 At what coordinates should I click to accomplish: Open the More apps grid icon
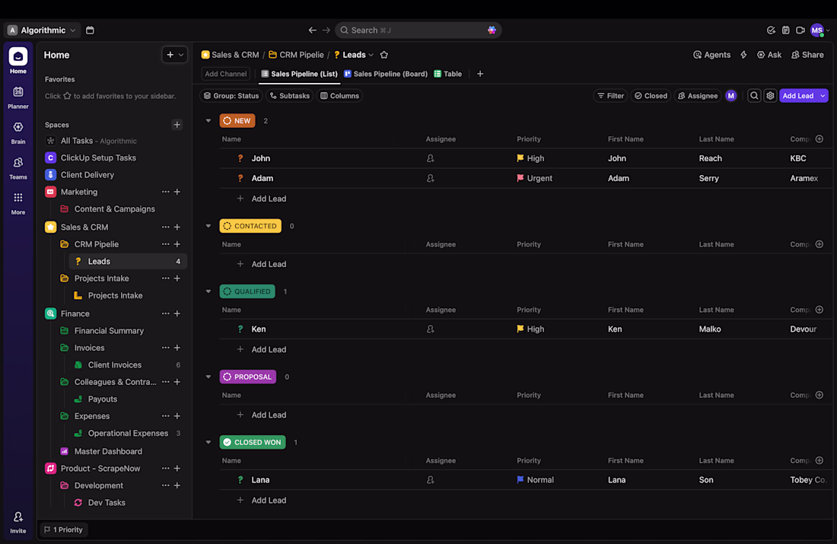pyautogui.click(x=18, y=198)
